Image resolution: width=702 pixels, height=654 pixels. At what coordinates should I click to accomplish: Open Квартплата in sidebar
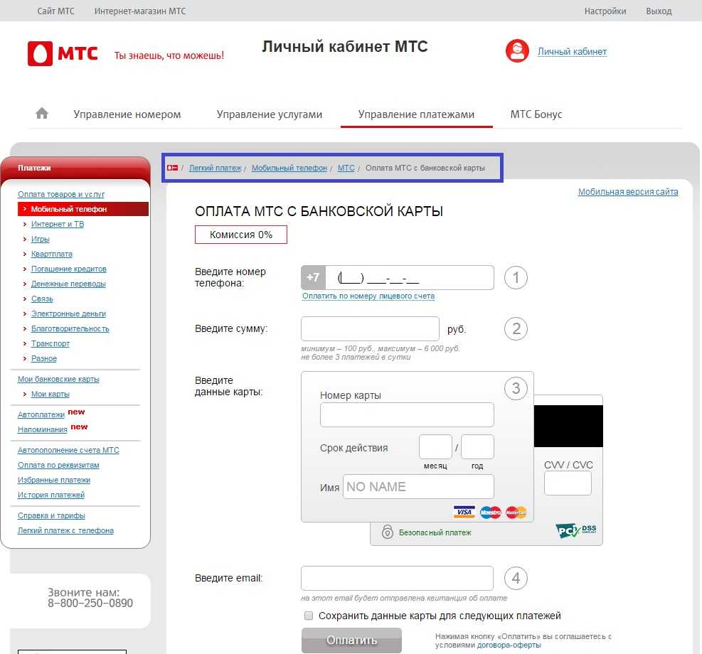tap(51, 254)
